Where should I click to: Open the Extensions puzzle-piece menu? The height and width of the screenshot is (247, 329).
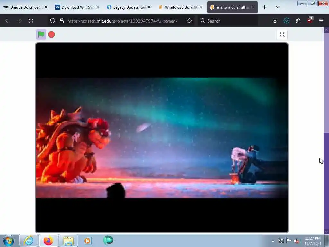tap(298, 21)
